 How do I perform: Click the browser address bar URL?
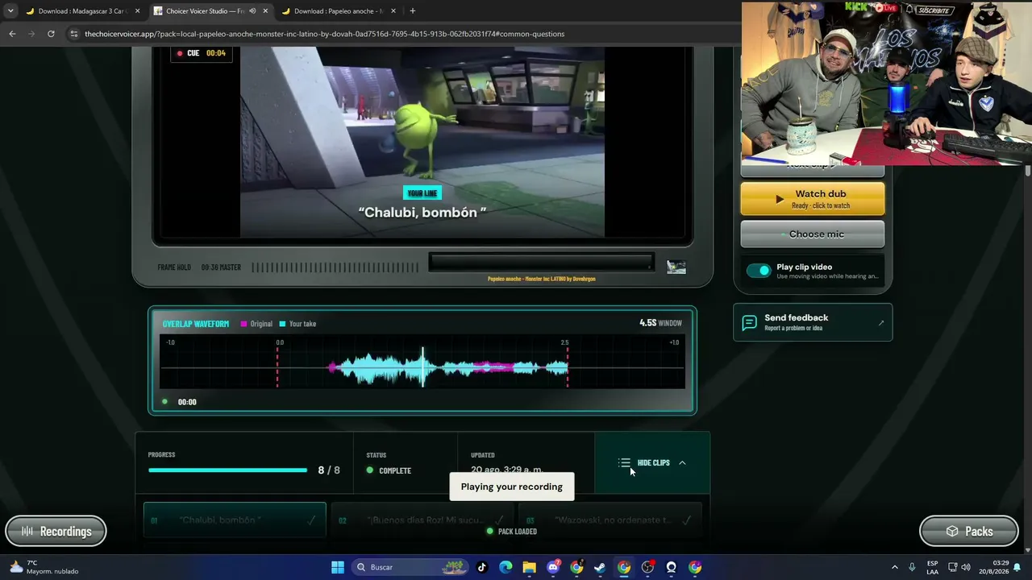324,34
